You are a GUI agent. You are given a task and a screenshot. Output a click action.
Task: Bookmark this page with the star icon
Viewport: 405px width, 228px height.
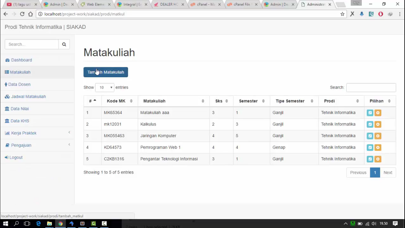[x=342, y=14]
